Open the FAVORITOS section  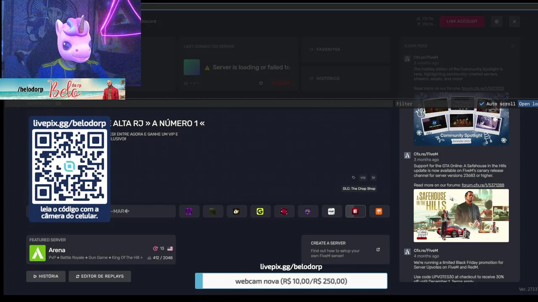[x=345, y=49]
